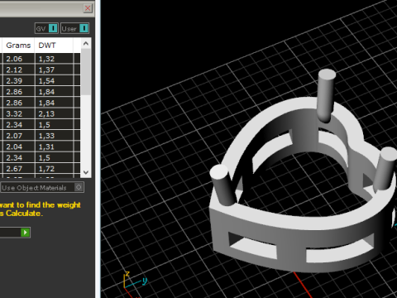Click the materials list scroll down arrow
The height and width of the screenshot is (298, 397).
(86, 173)
